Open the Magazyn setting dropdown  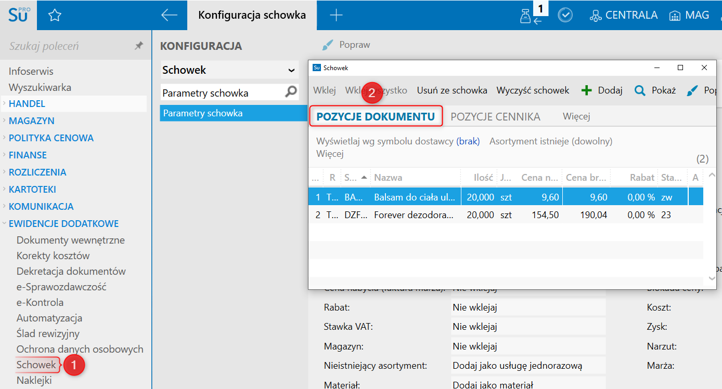coord(528,346)
